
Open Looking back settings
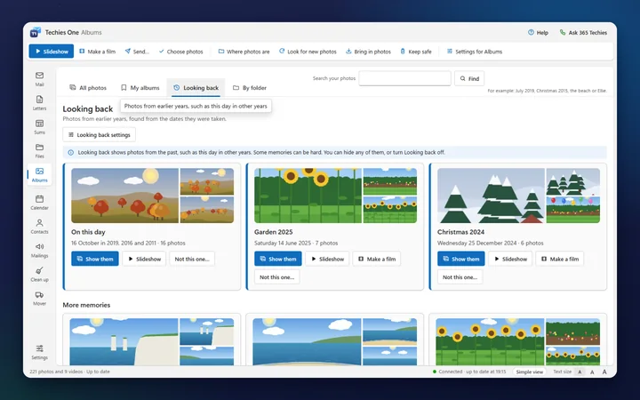click(x=100, y=135)
